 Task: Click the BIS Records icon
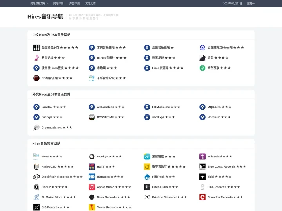coord(36,207)
